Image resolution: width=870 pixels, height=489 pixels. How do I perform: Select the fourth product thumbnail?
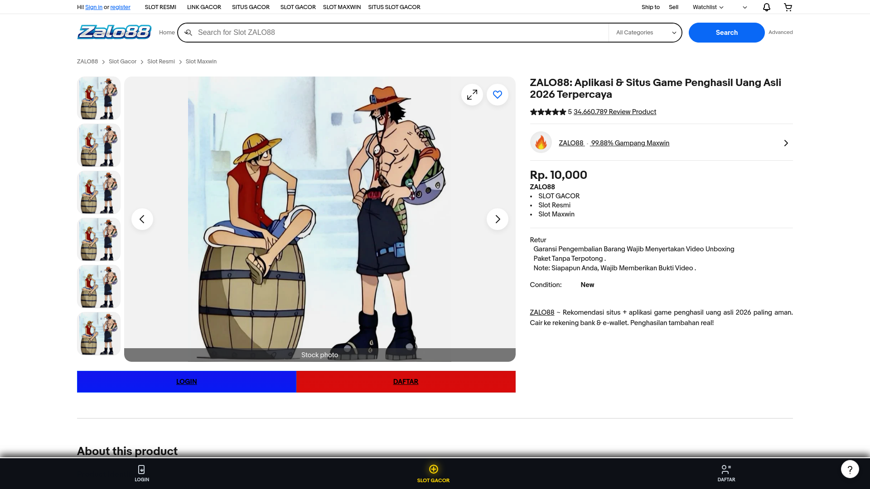(99, 240)
